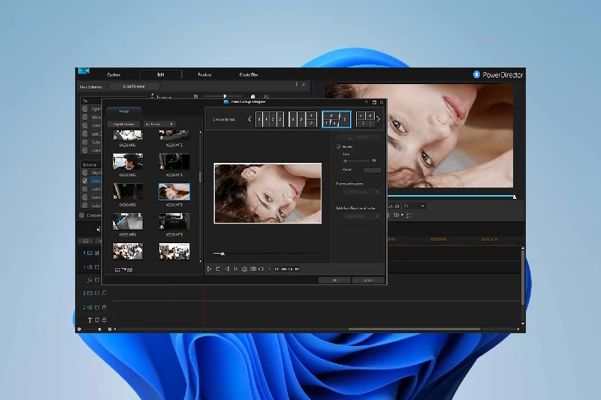
Task: Click the grid view icon below media thumbnails
Action: 129,270
